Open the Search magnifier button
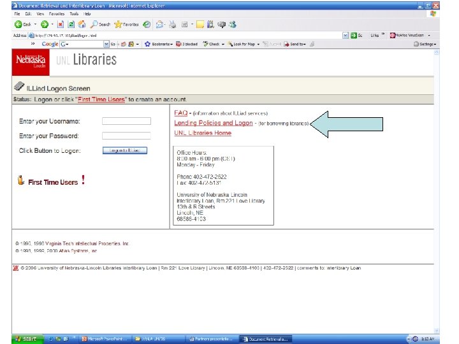459x344 pixels. (x=100, y=25)
